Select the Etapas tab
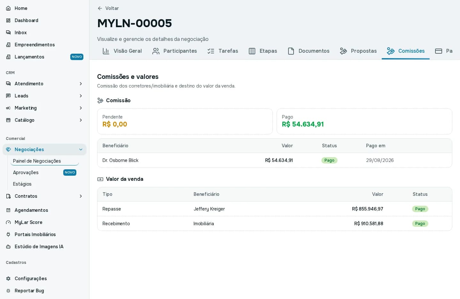The image size is (460, 299). pyautogui.click(x=263, y=51)
